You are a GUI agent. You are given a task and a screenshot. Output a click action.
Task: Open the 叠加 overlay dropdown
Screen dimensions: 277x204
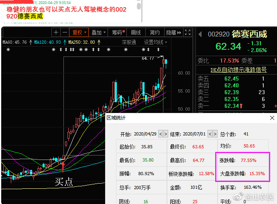98,32
